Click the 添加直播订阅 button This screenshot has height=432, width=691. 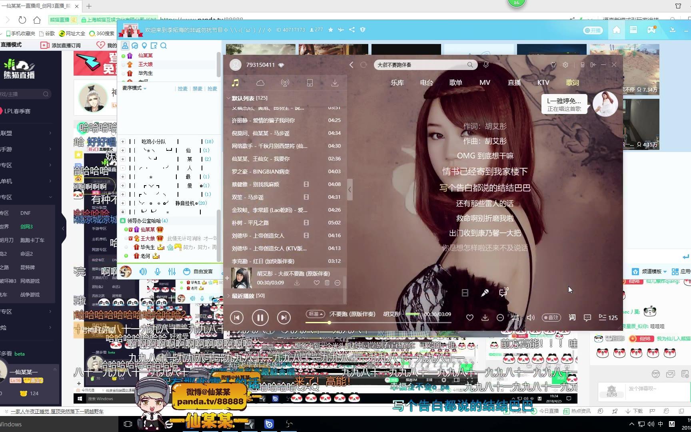[61, 45]
